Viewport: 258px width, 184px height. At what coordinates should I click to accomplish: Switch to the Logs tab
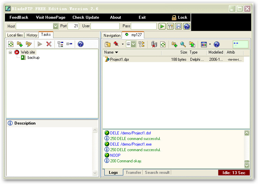point(113,172)
